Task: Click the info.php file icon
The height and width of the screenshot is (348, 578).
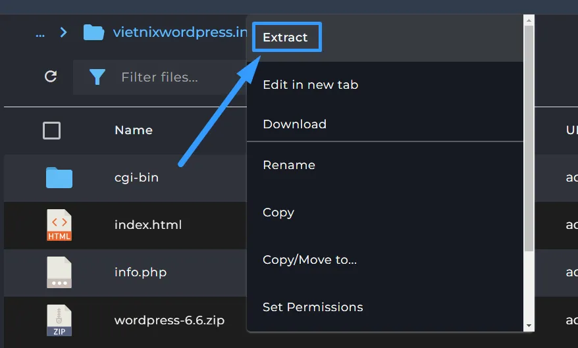Action: coord(59,272)
